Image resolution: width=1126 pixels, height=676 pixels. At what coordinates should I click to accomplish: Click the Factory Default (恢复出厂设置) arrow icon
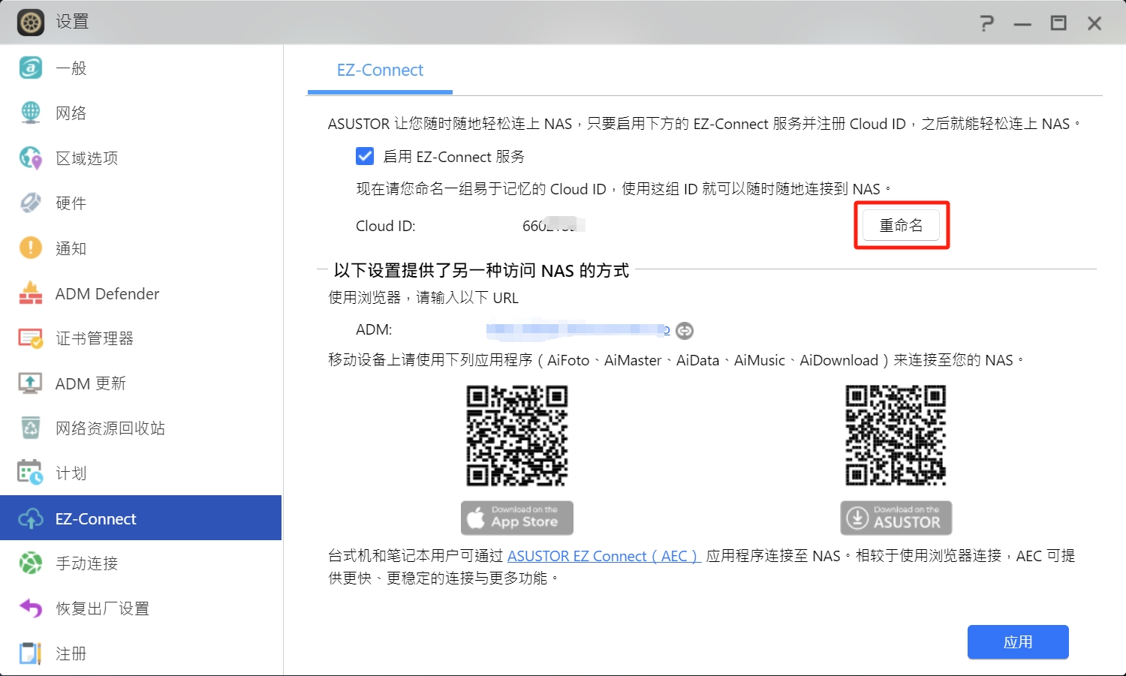click(31, 608)
